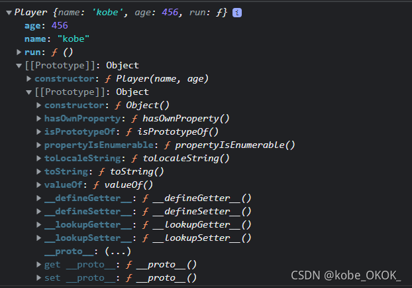Screen dimensions: 412x288
Task: Expand the __defineSetter__ entry
Action: click(x=39, y=212)
